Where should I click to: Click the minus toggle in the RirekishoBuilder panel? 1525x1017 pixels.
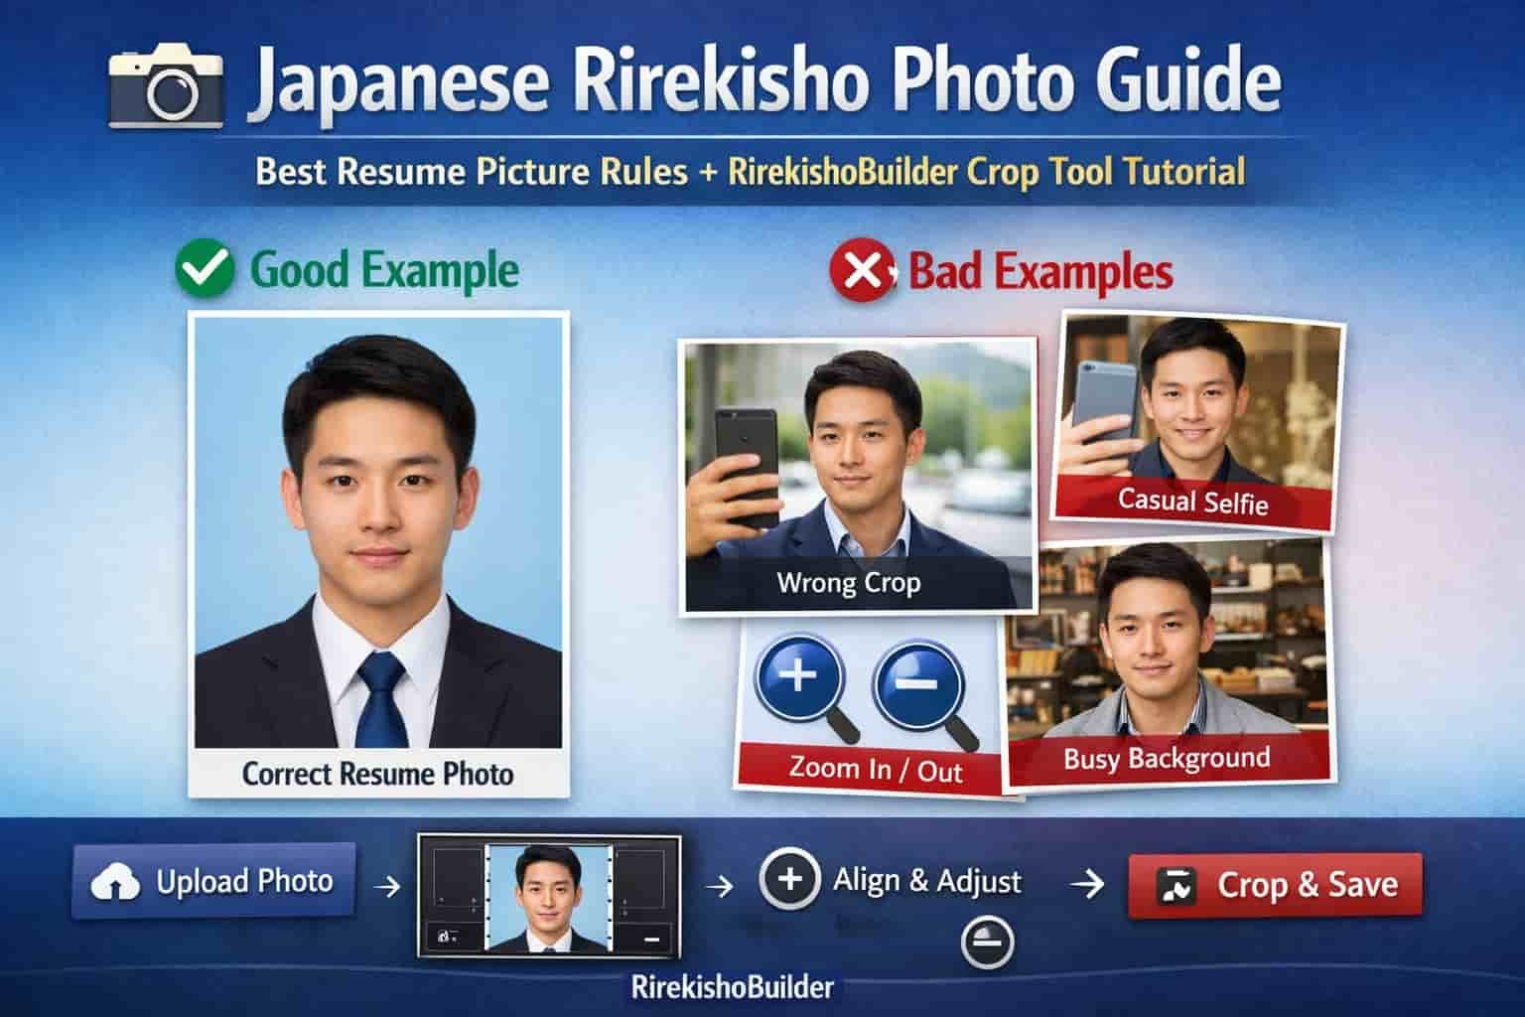(x=652, y=940)
